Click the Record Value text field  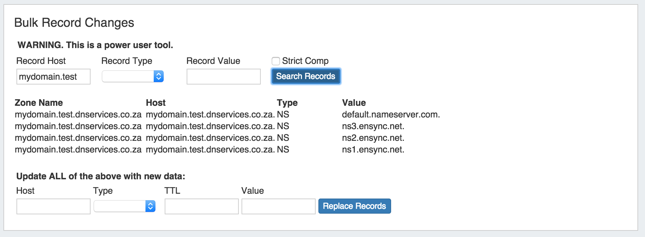[x=223, y=77]
